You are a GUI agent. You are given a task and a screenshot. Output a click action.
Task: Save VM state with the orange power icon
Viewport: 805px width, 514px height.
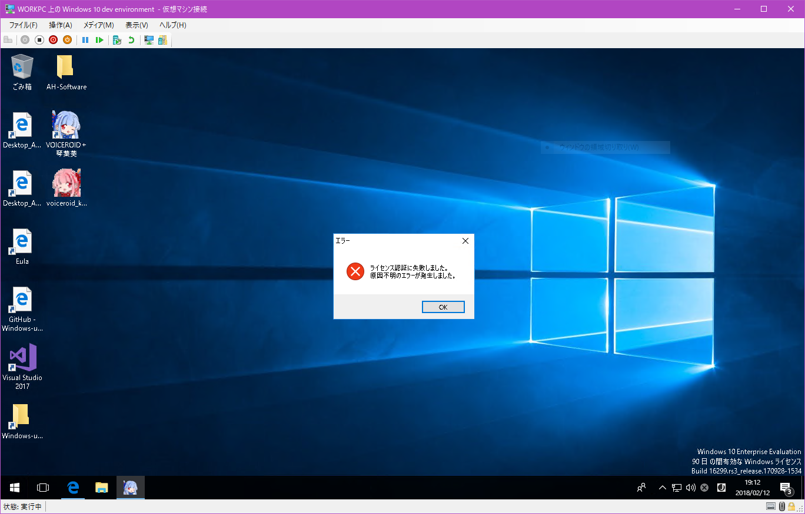[67, 40]
